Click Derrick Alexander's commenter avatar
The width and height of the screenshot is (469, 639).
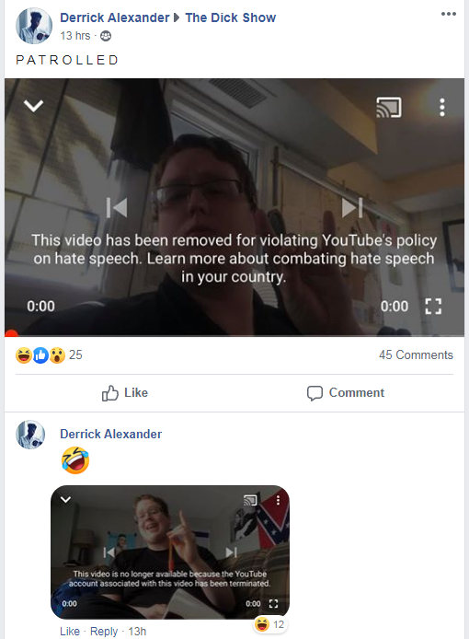click(x=30, y=435)
